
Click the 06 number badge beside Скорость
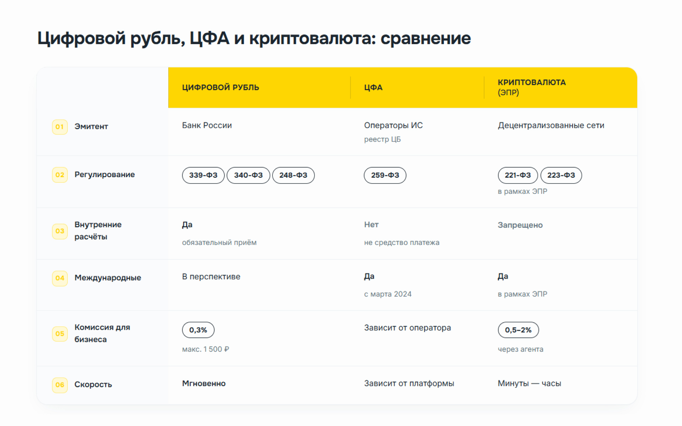click(60, 385)
